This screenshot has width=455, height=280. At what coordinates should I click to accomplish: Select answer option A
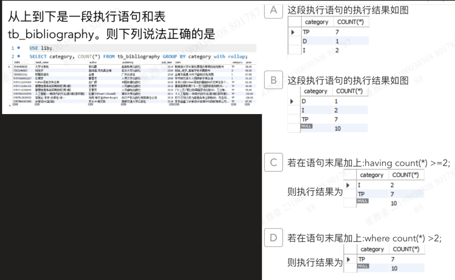pyautogui.click(x=273, y=11)
